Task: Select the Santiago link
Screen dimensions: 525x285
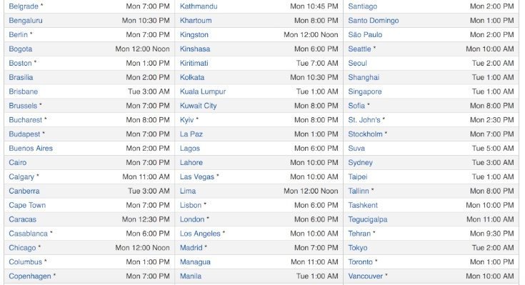Action: click(x=363, y=6)
